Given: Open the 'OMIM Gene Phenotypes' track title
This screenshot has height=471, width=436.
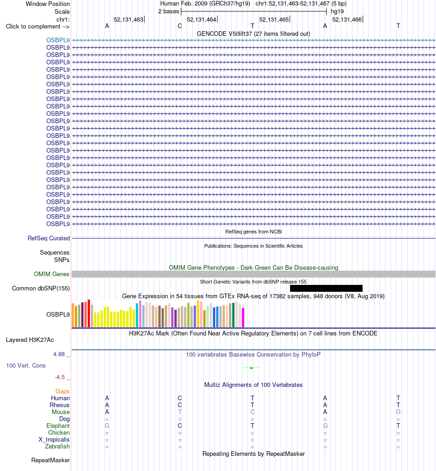Looking at the screenshot, I should (x=253, y=267).
